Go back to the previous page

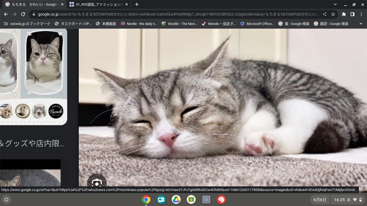(x=6, y=14)
